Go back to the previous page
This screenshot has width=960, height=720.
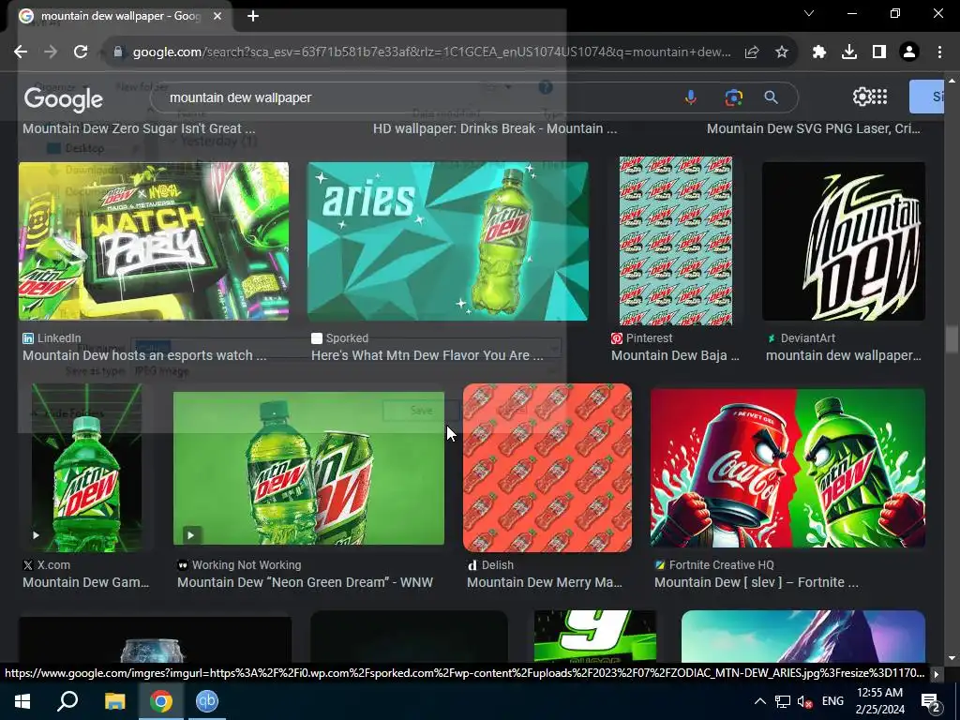click(21, 52)
